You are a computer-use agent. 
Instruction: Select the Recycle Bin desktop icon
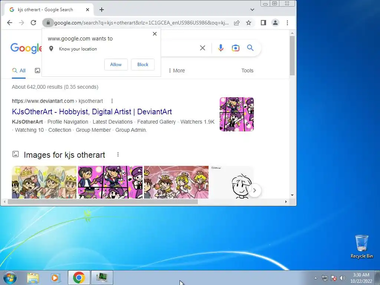(362, 247)
